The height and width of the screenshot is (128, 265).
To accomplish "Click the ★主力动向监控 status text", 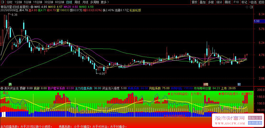I will click(185, 94).
